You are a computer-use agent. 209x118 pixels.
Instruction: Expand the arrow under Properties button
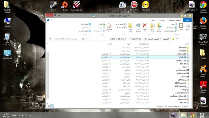click(x=109, y=31)
